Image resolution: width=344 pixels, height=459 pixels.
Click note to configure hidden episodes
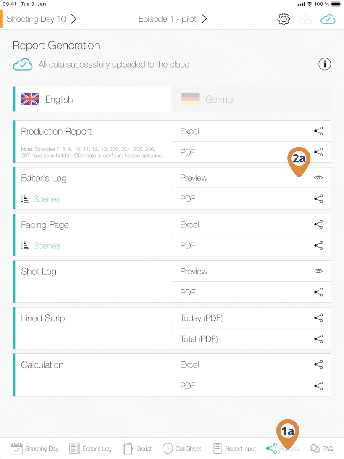[x=92, y=152]
